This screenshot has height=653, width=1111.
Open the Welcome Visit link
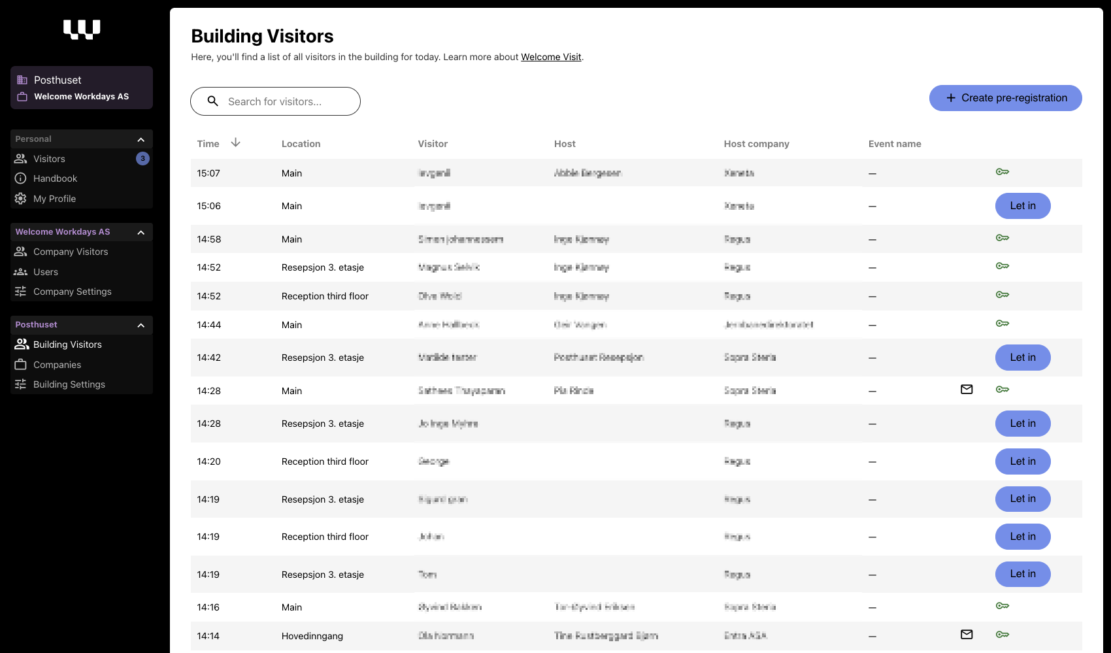[551, 57]
